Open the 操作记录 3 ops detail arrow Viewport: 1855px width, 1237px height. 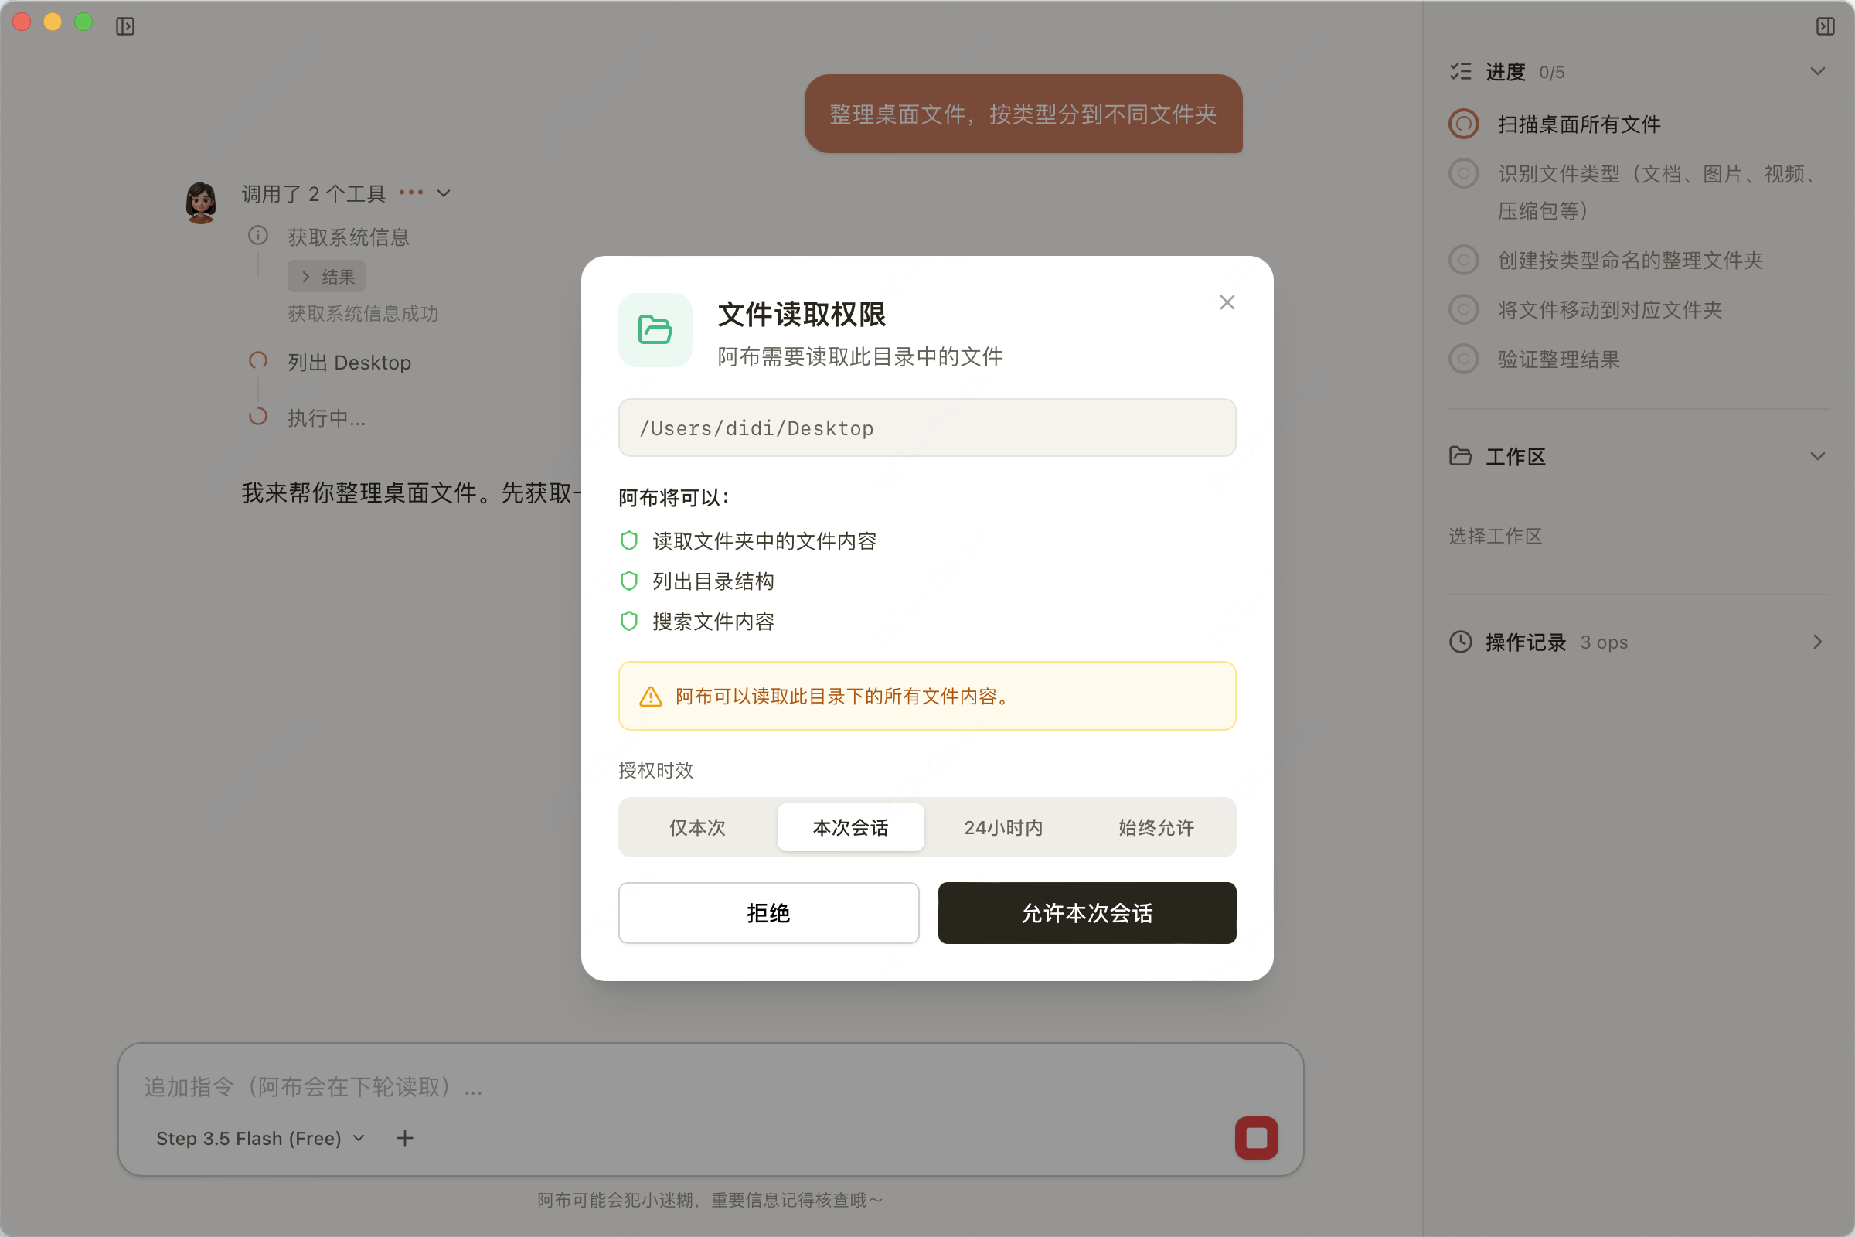(1818, 642)
